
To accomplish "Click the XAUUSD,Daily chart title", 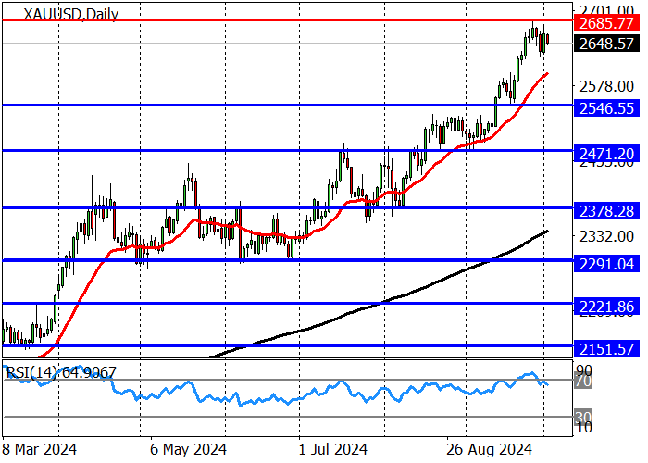I will point(71,13).
